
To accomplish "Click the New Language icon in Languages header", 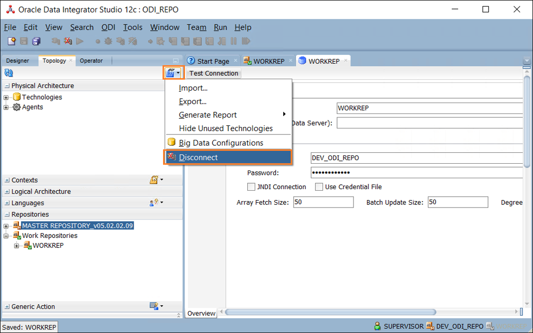I will click(155, 203).
